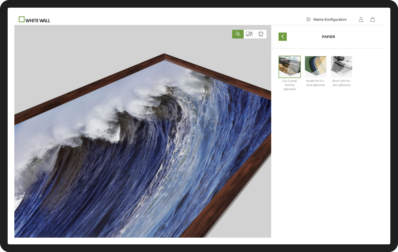The height and width of the screenshot is (252, 398).
Task: Click the 'Kodak Pro Endura glänzend' label
Action: 315,83
